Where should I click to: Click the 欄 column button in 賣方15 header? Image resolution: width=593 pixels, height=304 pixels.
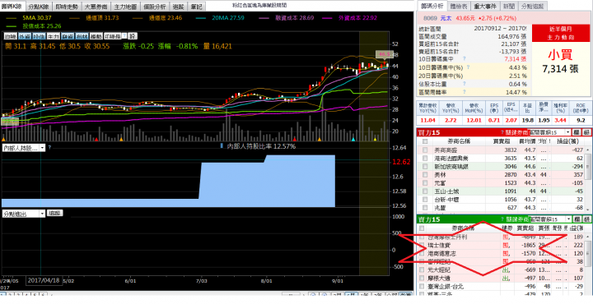pos(577,219)
